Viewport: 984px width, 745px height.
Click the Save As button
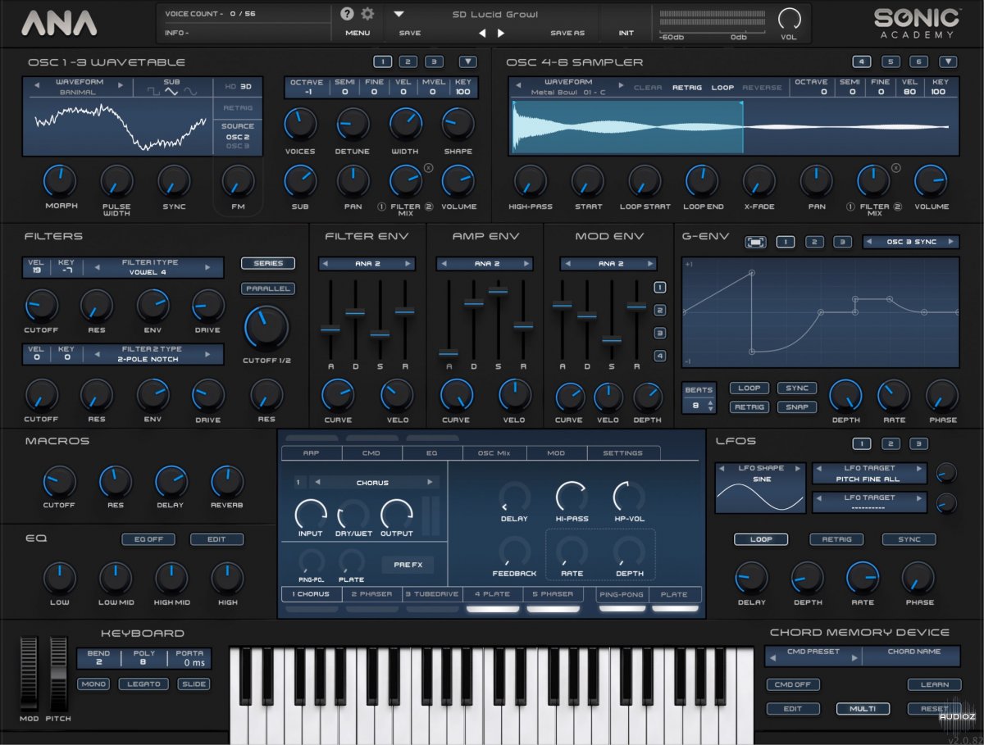click(567, 34)
